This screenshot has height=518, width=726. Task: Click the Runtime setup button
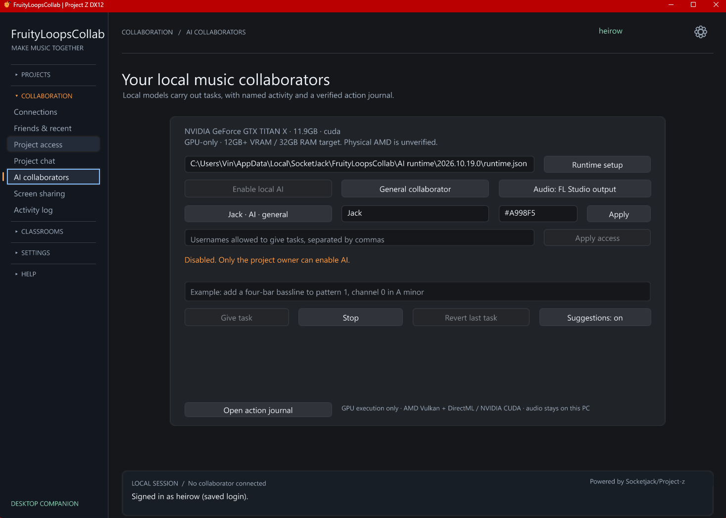597,165
